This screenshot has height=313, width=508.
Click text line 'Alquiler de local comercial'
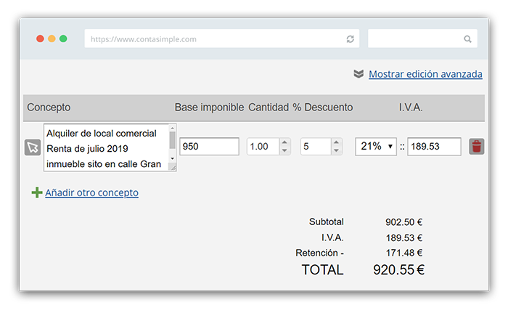[x=102, y=134]
